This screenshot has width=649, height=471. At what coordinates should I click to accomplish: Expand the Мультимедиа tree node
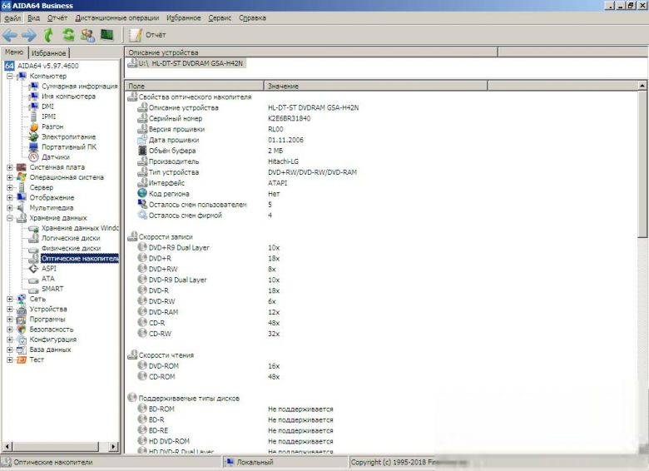[x=9, y=208]
